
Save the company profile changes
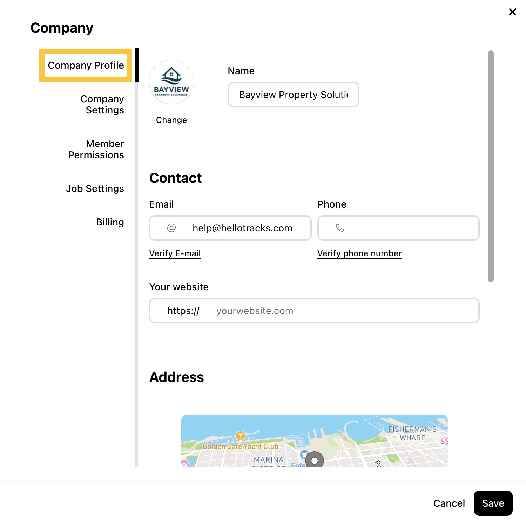[x=493, y=503]
